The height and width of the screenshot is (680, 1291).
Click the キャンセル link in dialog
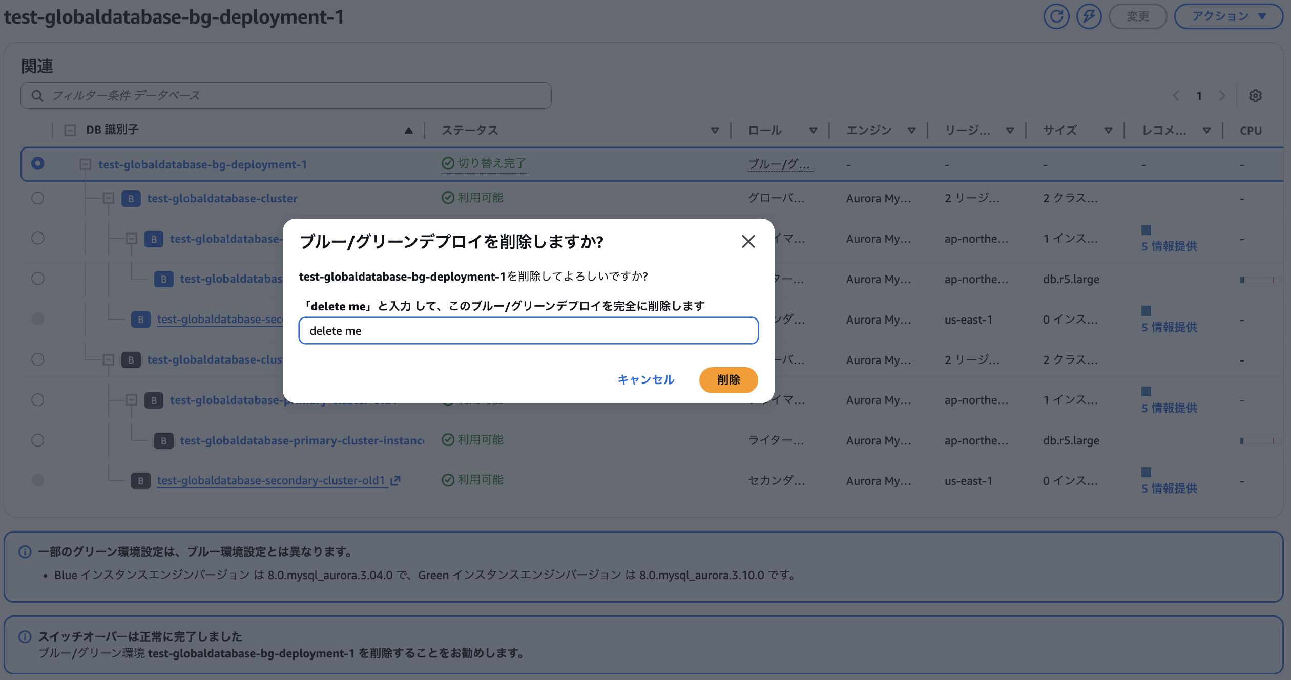click(645, 380)
